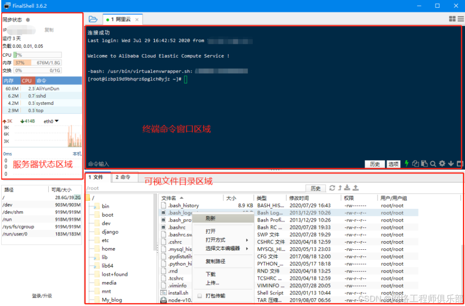The height and width of the screenshot is (306, 465).
Task: Click the 复制 IP link
Action: click(49, 30)
